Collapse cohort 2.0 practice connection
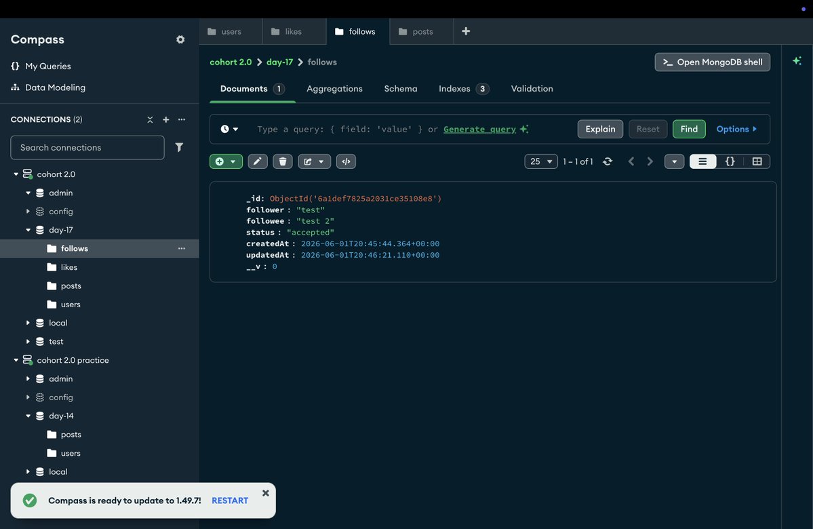The width and height of the screenshot is (813, 529). pos(16,360)
